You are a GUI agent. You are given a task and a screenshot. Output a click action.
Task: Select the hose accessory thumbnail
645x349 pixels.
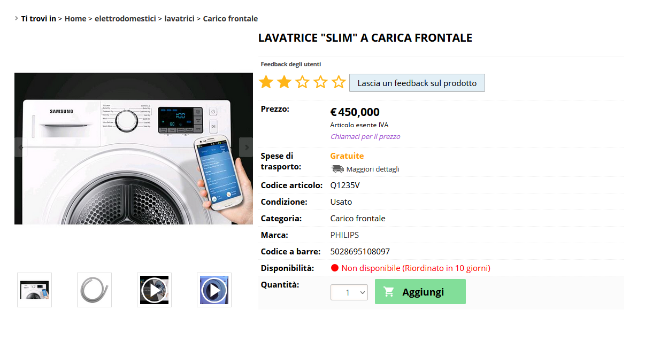point(94,290)
